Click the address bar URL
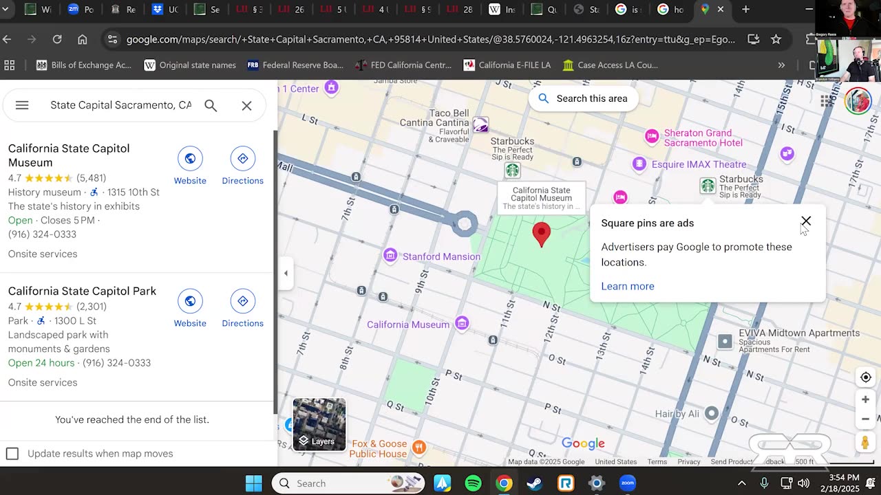This screenshot has height=495, width=881. coord(431,39)
